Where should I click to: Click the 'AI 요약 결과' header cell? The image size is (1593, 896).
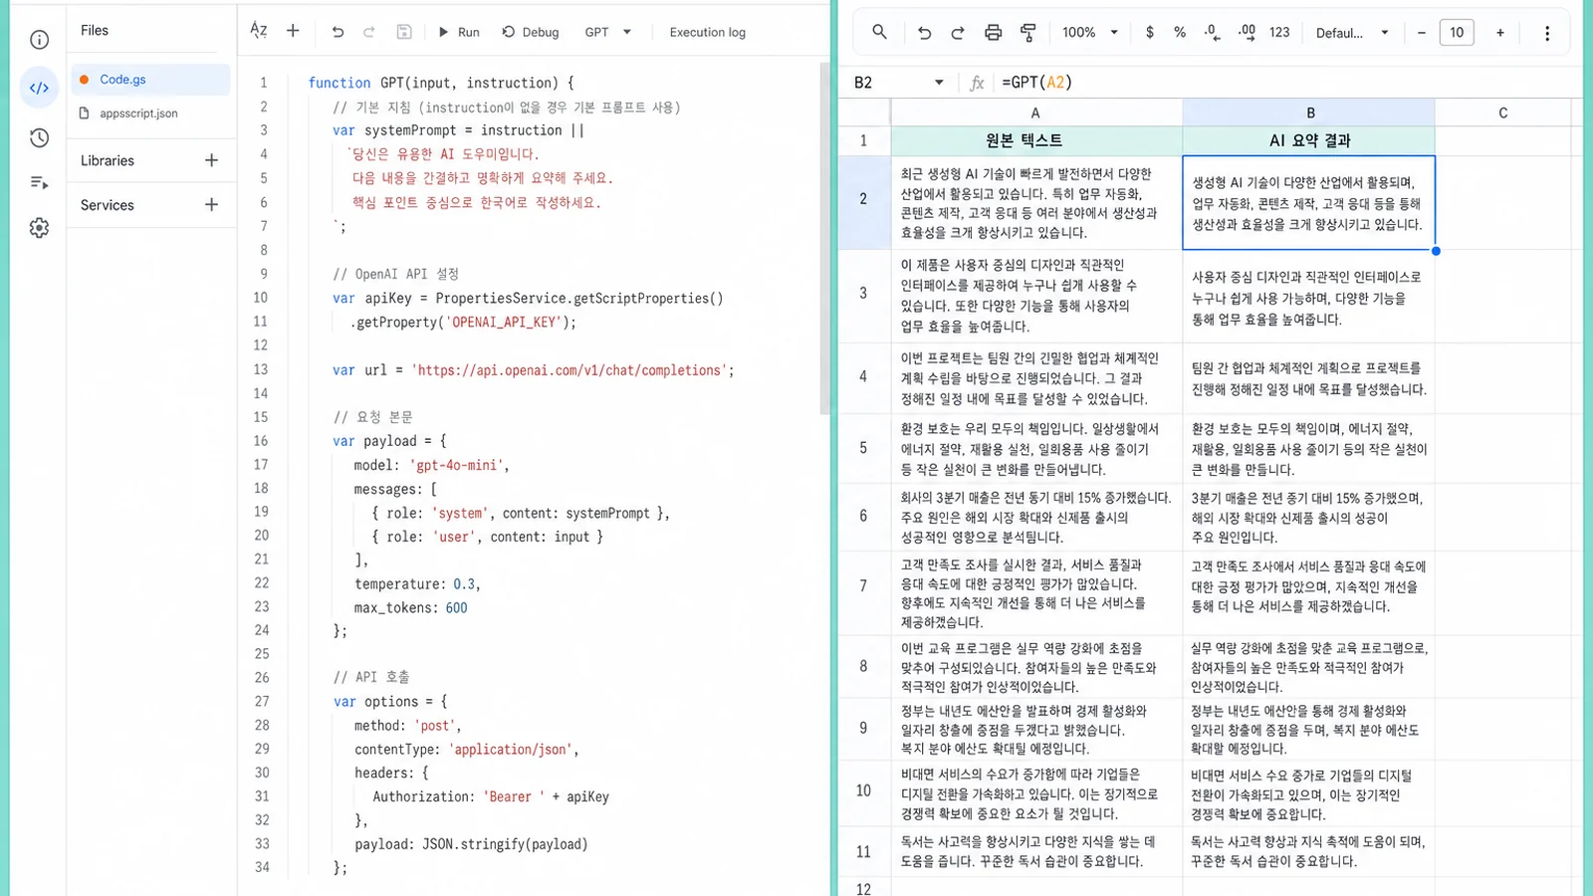(1309, 140)
